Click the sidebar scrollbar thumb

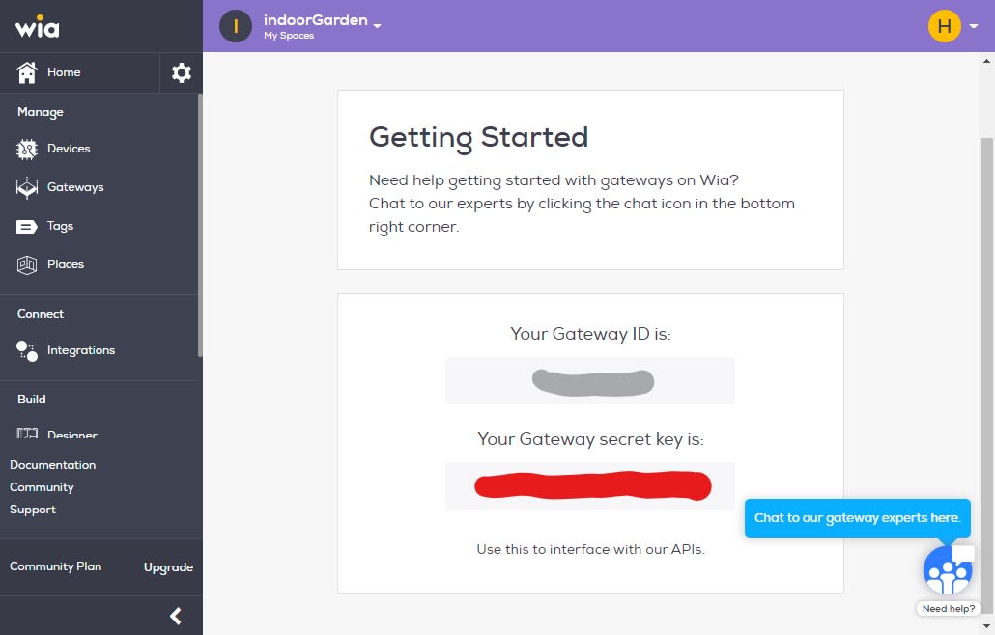pos(200,225)
